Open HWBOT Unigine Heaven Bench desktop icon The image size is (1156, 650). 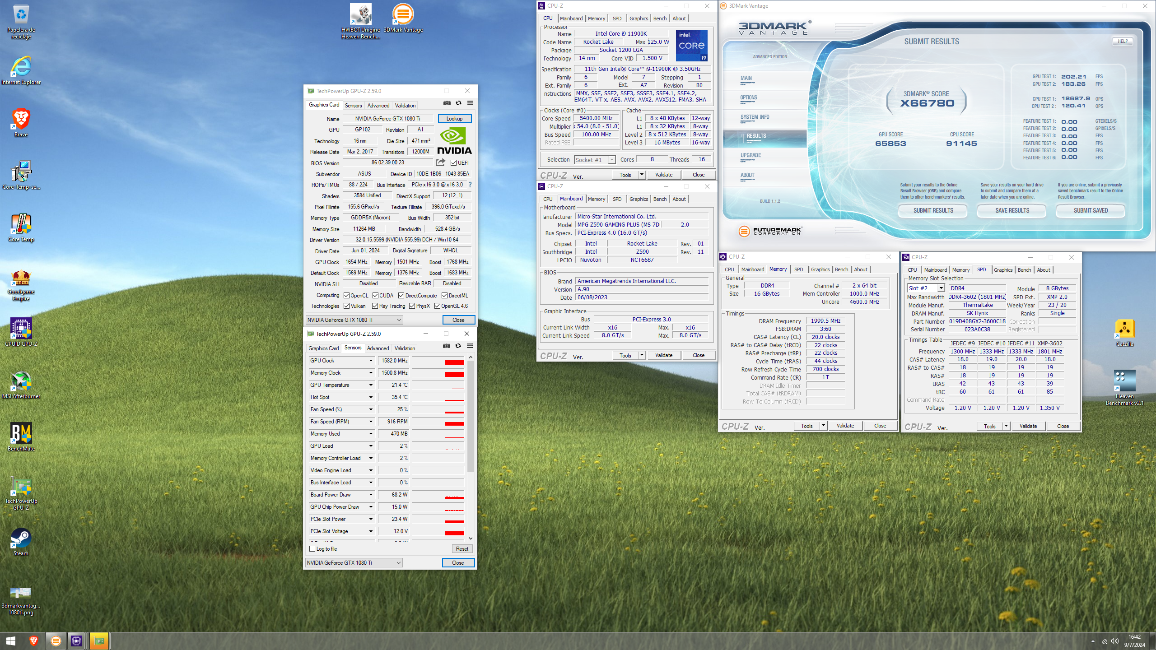[360, 22]
